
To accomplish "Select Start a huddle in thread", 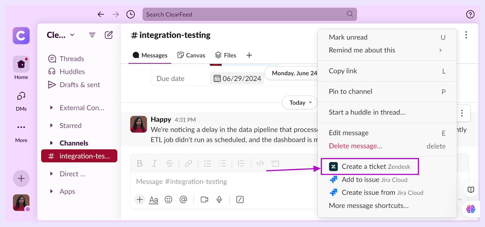I will pos(387,112).
